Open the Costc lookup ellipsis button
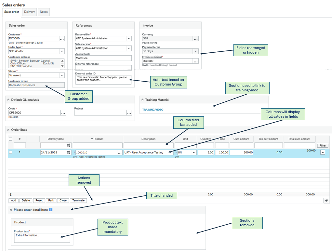This screenshot has height=251, width=332. (x=63, y=113)
